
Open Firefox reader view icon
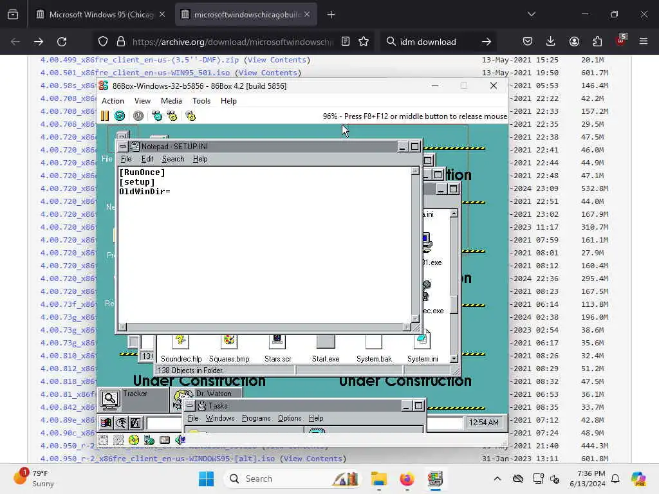point(346,41)
